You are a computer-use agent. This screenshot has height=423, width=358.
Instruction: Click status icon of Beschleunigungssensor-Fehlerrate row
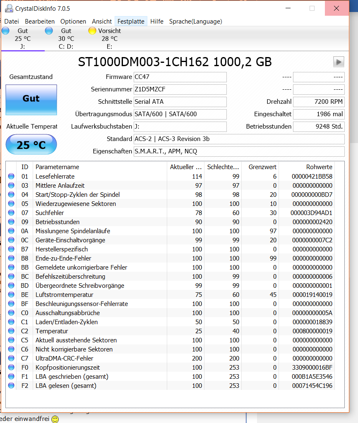pyautogui.click(x=11, y=304)
